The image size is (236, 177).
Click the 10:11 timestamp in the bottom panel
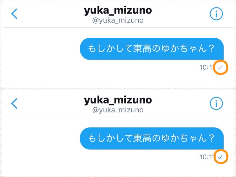206,157
